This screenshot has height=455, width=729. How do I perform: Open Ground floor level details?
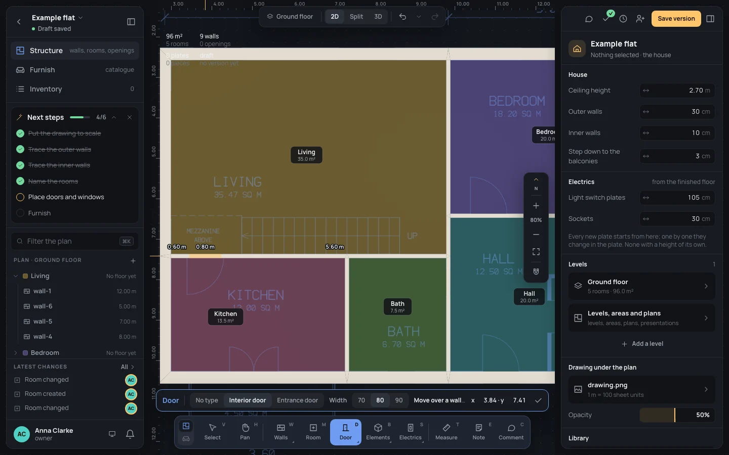(641, 286)
